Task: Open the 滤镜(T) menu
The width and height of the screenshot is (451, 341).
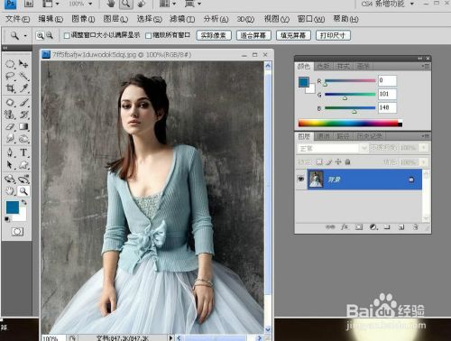Action: [x=182, y=19]
